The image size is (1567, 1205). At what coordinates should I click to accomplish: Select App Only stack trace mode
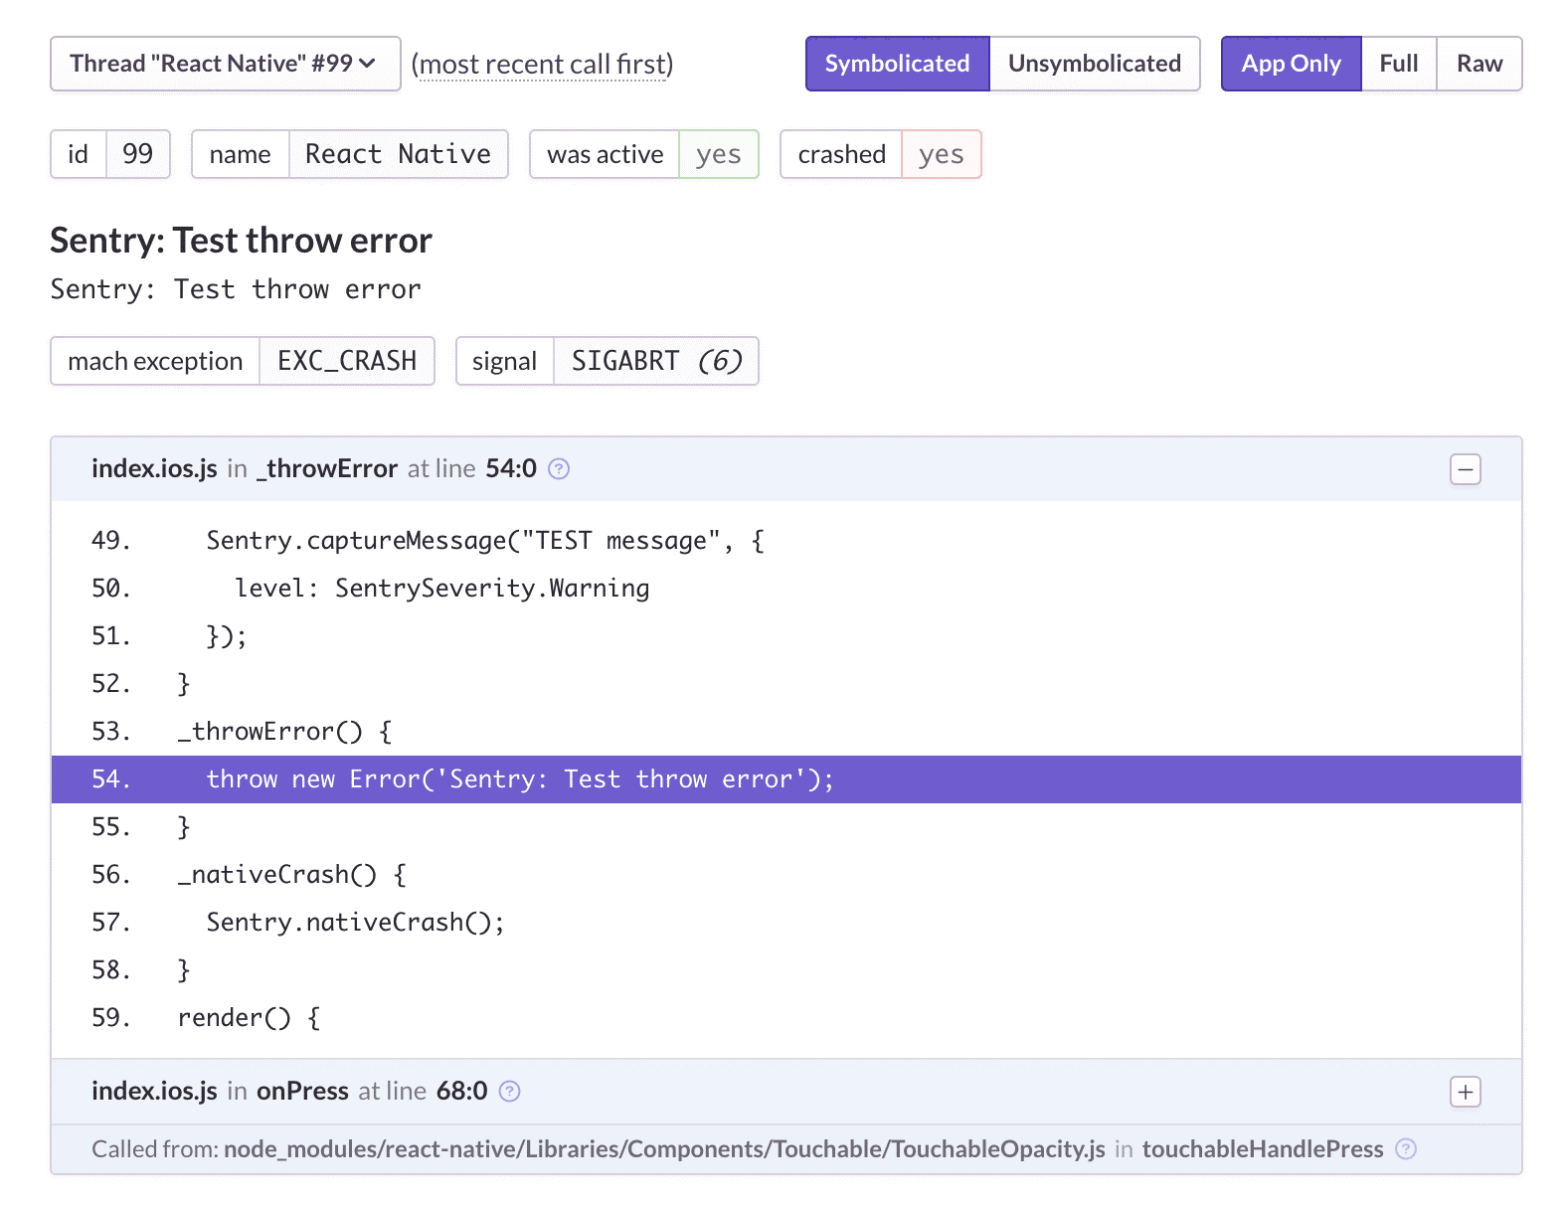tap(1290, 64)
